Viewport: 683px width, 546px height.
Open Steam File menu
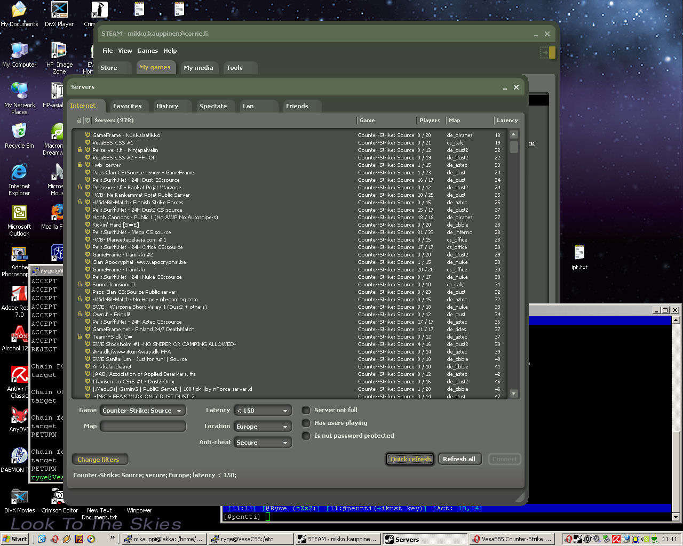(x=107, y=51)
